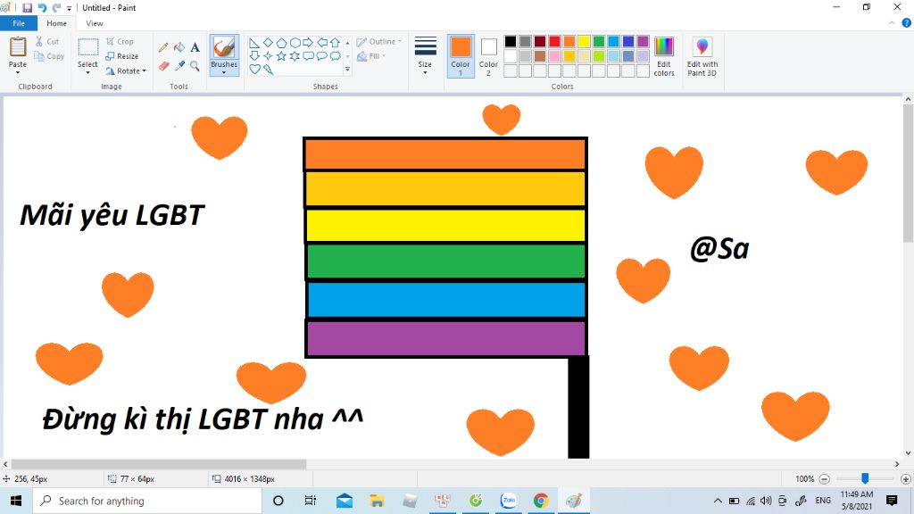914x514 pixels.
Task: Select the Magnifier tool
Action: point(195,66)
